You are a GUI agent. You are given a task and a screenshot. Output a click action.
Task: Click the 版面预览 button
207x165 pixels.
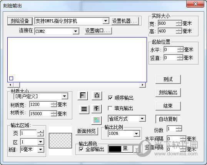coord(87,131)
